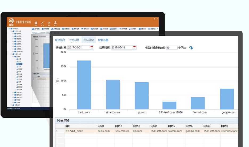Open 聊天记录 in the back window toolbar

[85, 29]
